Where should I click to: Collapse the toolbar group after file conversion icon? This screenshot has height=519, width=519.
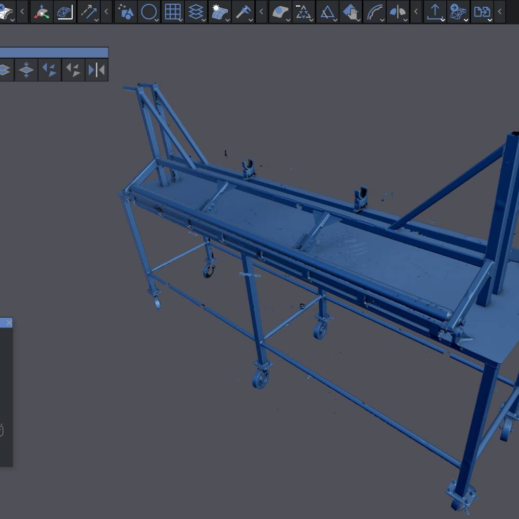[499, 12]
